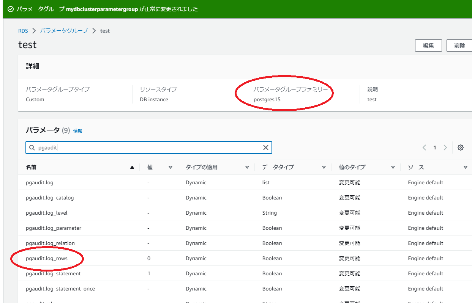Open the タイプの適用 column filter icon
The image size is (472, 303).
tap(247, 167)
